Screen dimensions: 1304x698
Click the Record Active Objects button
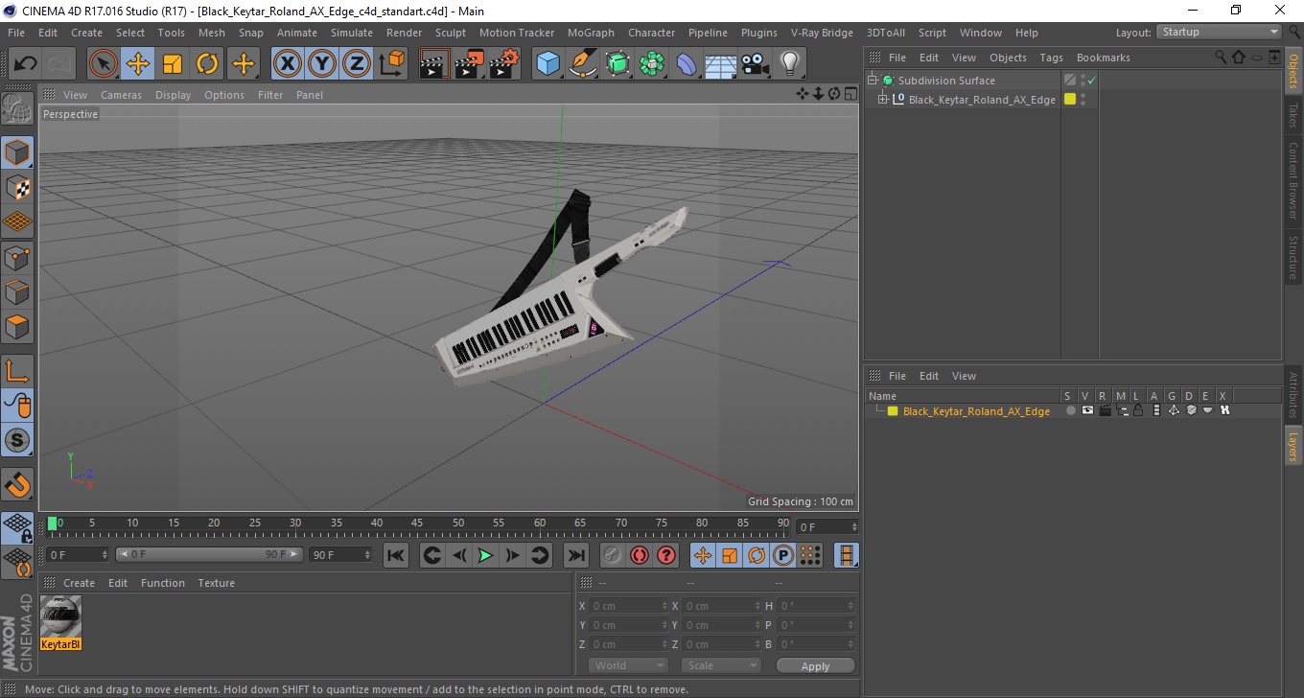pos(612,555)
